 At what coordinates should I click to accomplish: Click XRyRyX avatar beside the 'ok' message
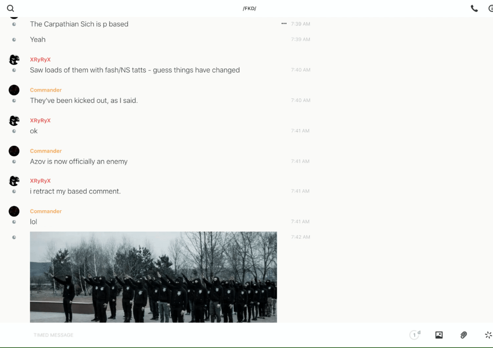tap(14, 120)
